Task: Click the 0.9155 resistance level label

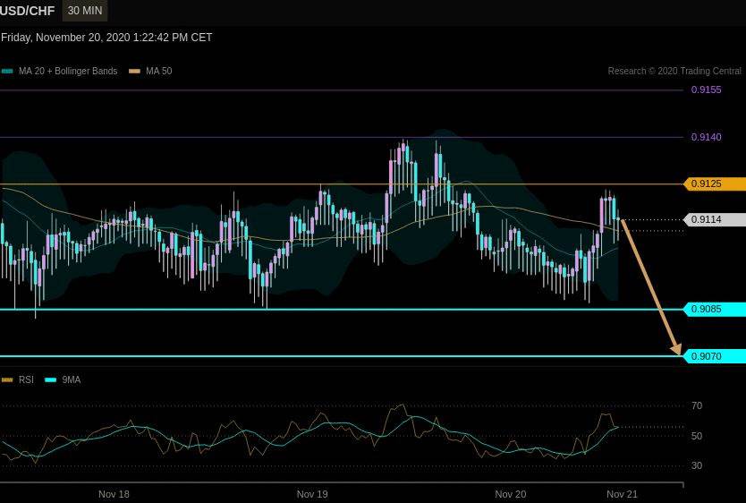Action: [x=706, y=90]
